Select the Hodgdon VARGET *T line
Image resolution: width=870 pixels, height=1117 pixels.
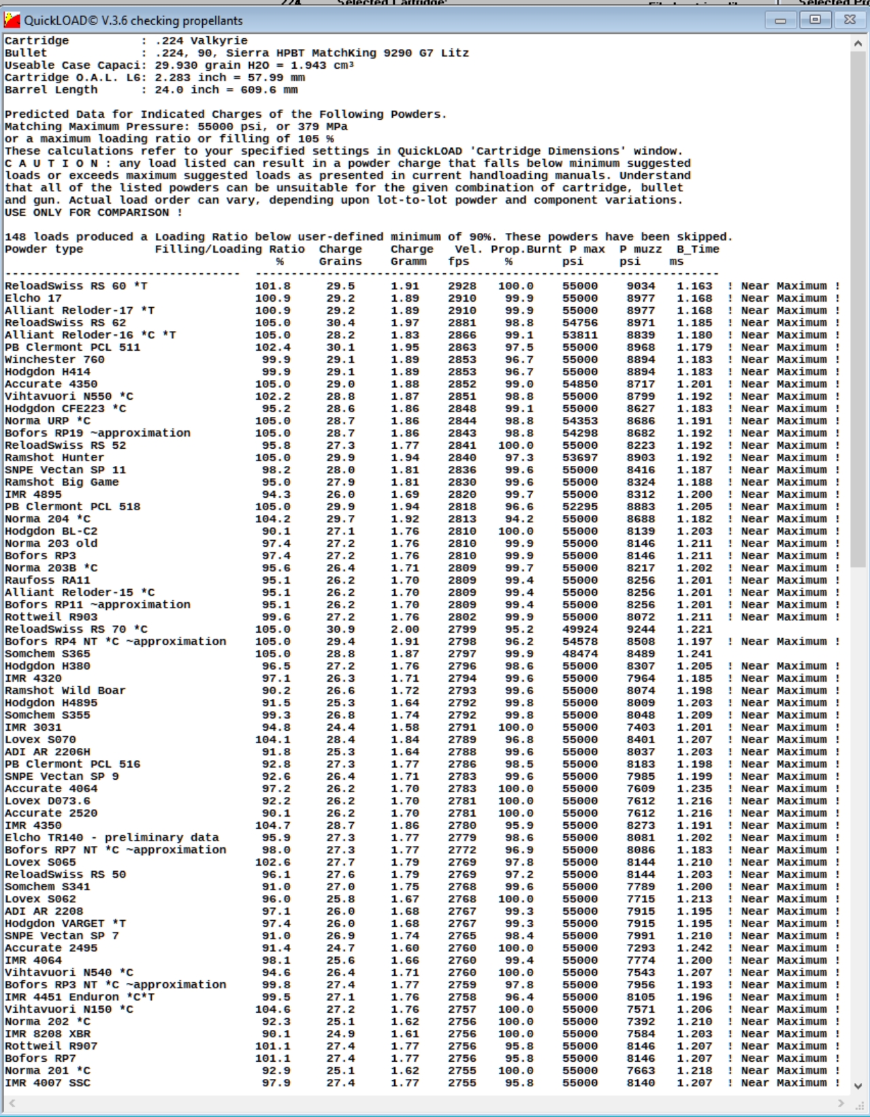(422, 924)
